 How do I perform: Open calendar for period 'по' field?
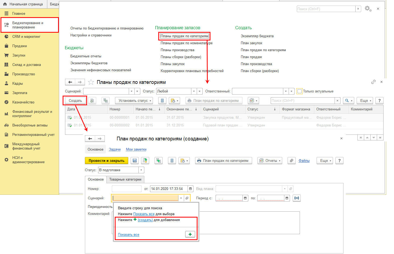(287, 198)
